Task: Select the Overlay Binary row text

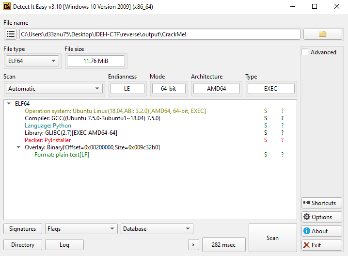Action: 92,147
